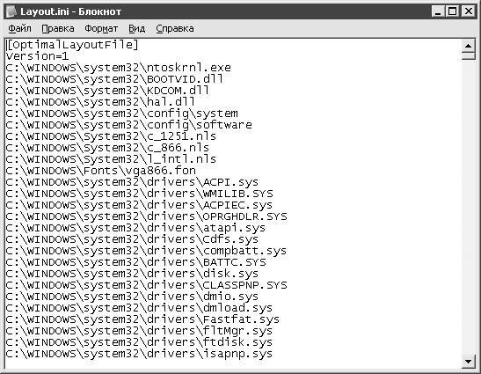
Task: Open the Файл menu
Action: [19, 28]
